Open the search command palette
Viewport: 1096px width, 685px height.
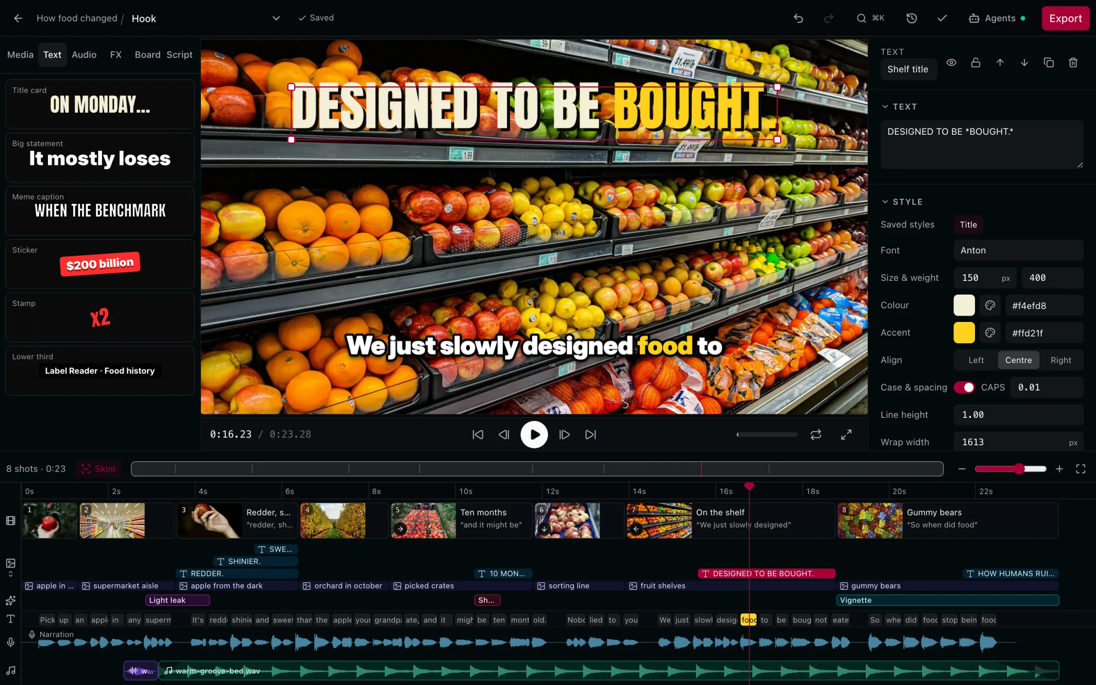click(x=870, y=18)
